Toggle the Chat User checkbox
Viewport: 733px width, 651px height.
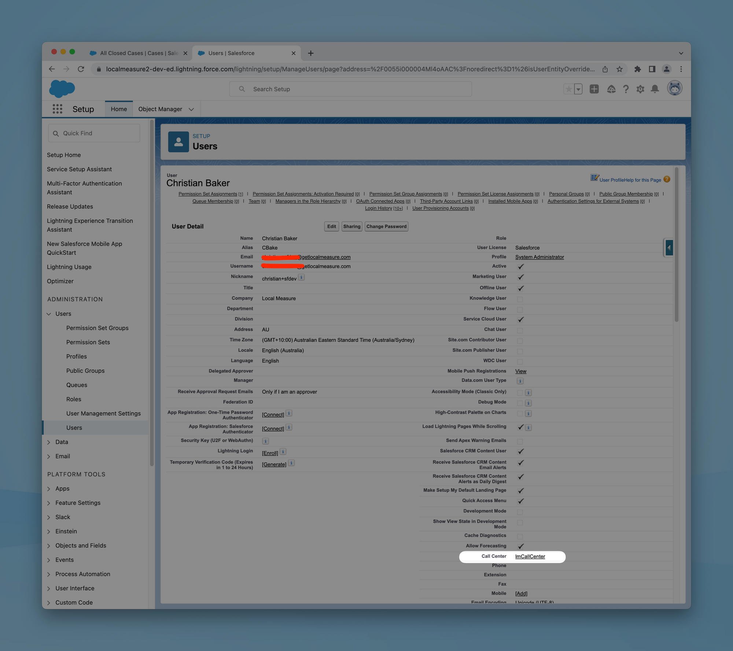[520, 330]
